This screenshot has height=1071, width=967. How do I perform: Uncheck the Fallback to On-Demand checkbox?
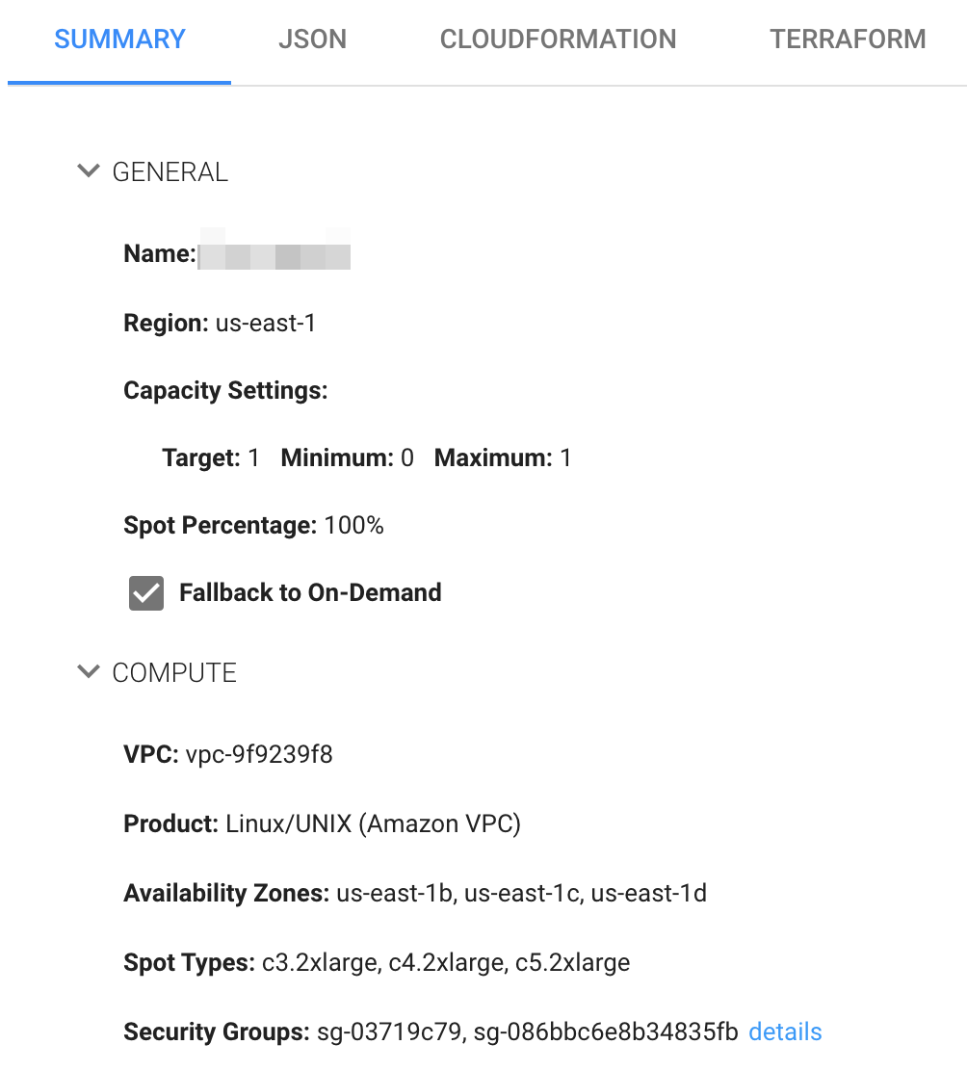click(146, 593)
